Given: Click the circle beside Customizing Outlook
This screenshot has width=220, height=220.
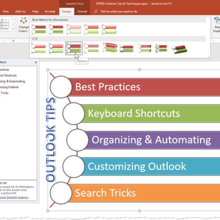Looking at the screenshot, I should click(x=74, y=166).
